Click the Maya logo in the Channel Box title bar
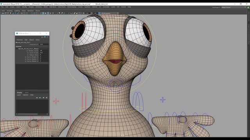 [x=17, y=33]
